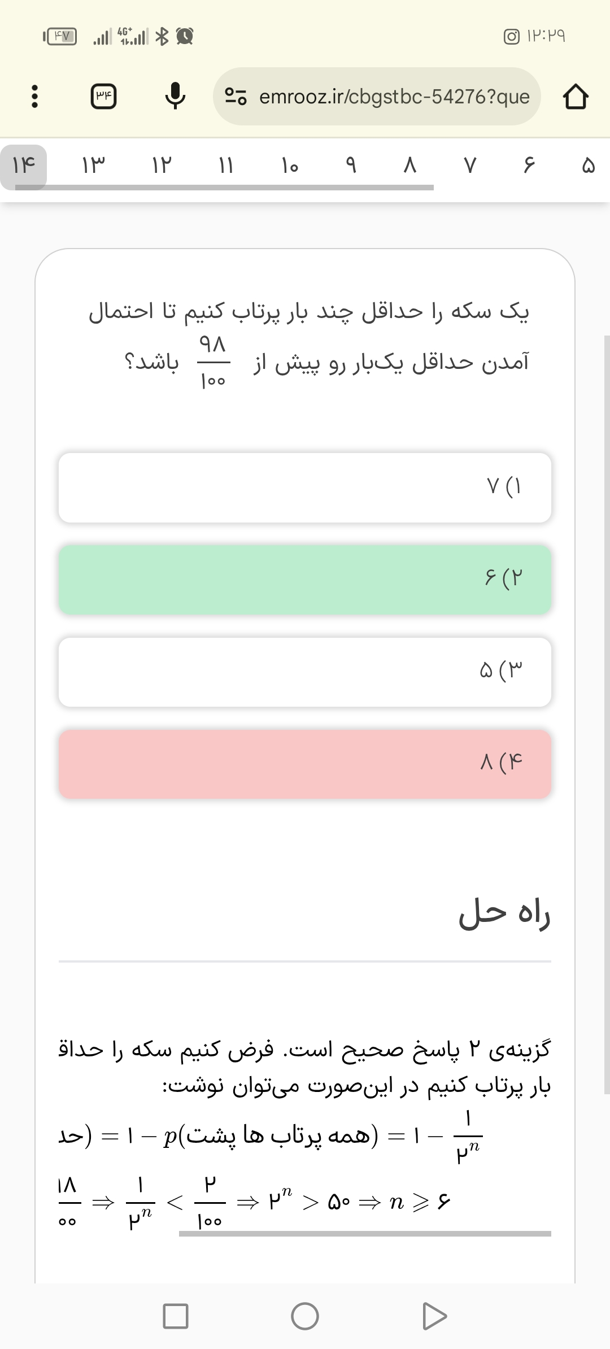Select answer option ۱ with value ۷

pos(305,488)
